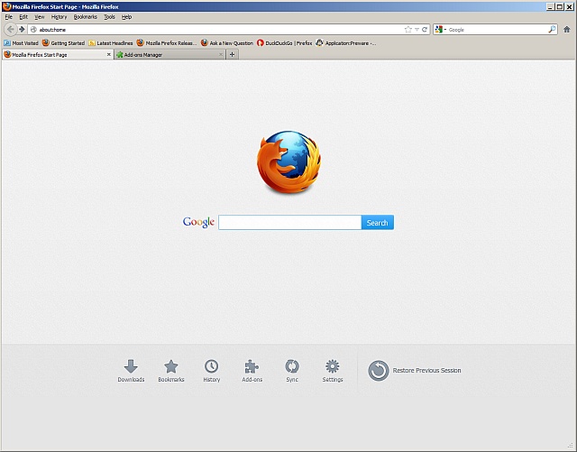Viewport: 577px width, 452px height.
Task: Open the File menu
Action: 9,17
